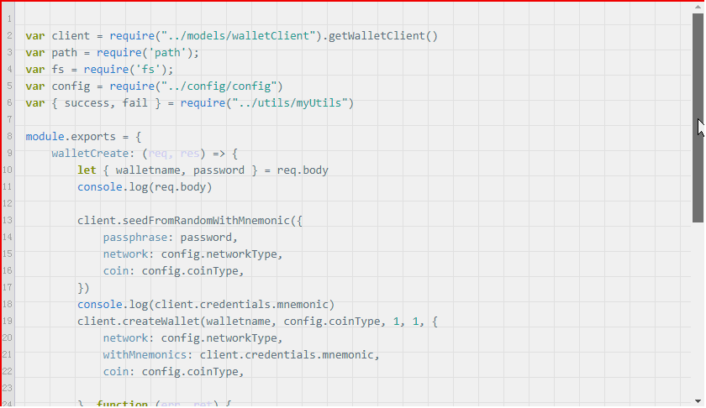Click 'req.body' on line 10
The image size is (706, 408).
click(x=303, y=170)
